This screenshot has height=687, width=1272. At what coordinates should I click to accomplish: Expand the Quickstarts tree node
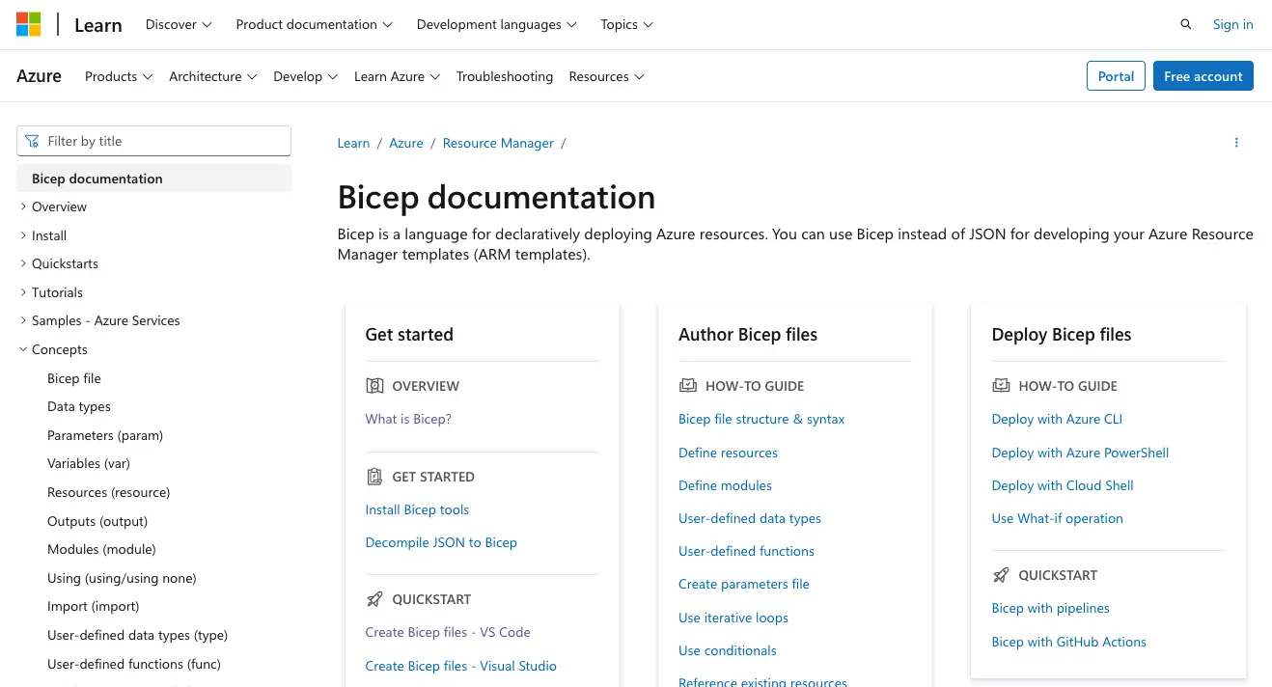pos(23,263)
